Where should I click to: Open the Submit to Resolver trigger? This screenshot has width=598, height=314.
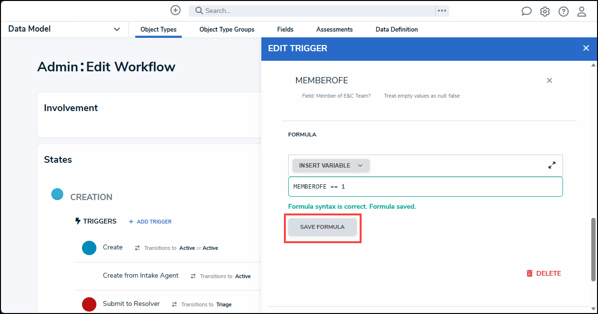[x=131, y=304]
